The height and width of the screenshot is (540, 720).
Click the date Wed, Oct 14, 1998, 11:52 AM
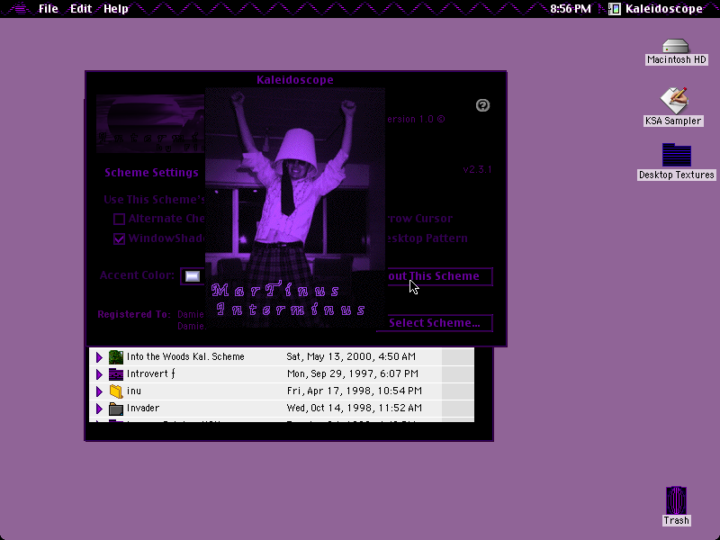tap(354, 408)
